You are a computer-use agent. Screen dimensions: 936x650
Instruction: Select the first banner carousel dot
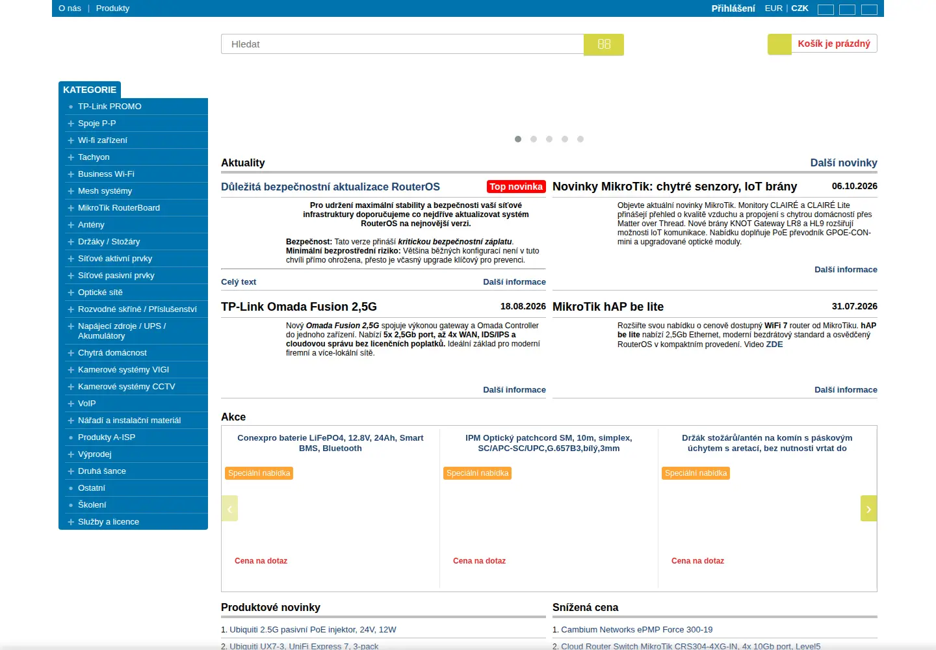[518, 139]
